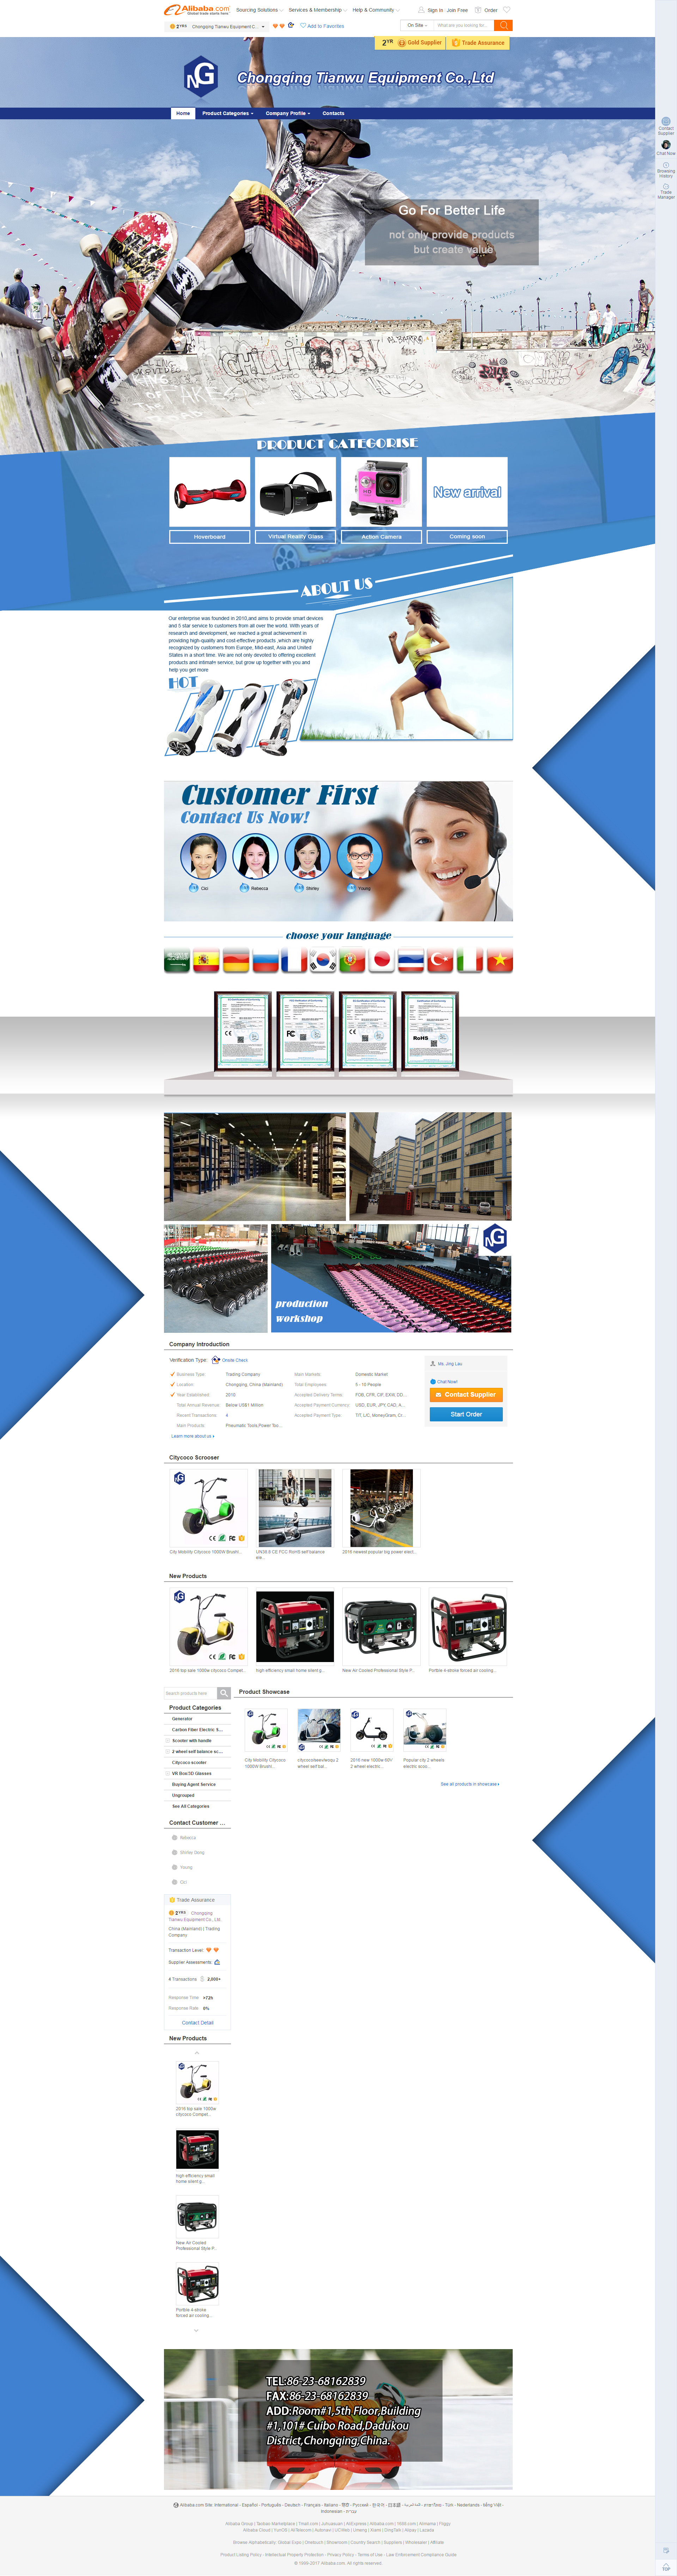677x2576 pixels.
Task: Open 'Learn more about us' link
Action: (193, 1436)
